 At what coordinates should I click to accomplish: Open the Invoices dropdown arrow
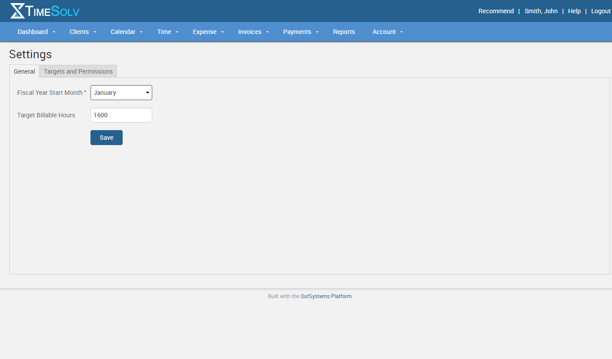[x=268, y=32]
